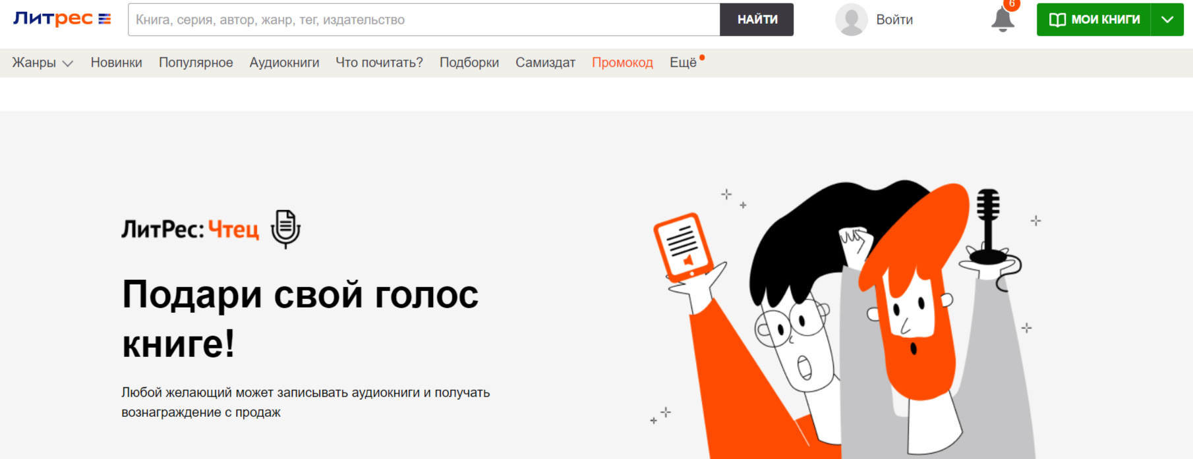The image size is (1193, 459).
Task: Open the Промокод link
Action: (622, 63)
